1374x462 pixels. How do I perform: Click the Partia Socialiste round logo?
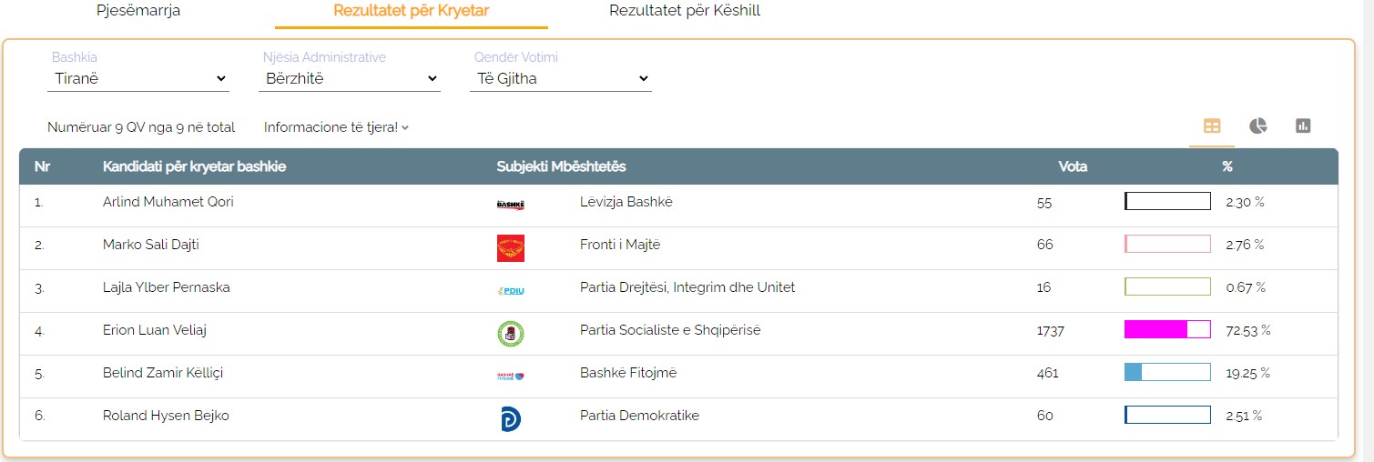[510, 333]
